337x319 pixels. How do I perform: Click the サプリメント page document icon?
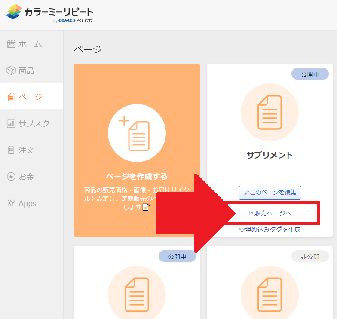pyautogui.click(x=270, y=113)
